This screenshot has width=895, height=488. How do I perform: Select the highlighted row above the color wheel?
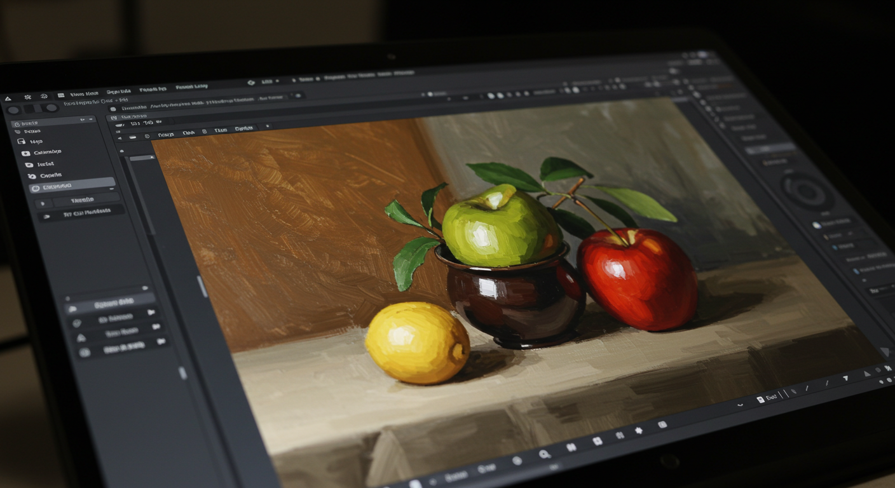tap(770, 149)
